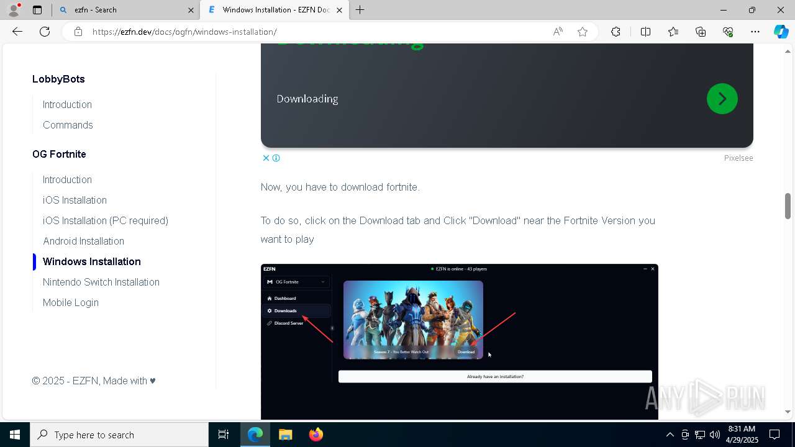Close the ad with the X icon

click(266, 158)
